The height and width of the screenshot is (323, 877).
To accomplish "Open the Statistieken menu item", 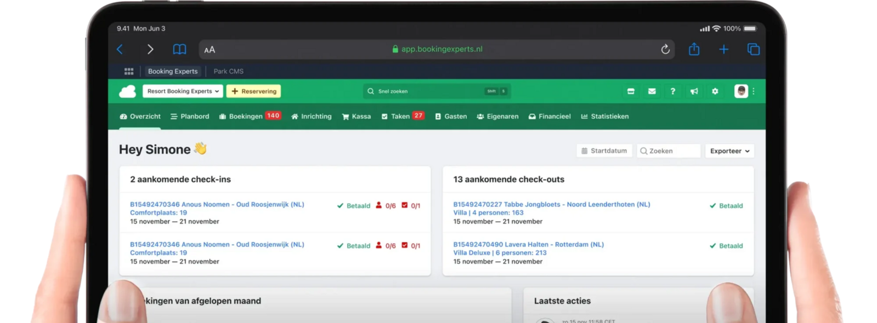I will [605, 117].
